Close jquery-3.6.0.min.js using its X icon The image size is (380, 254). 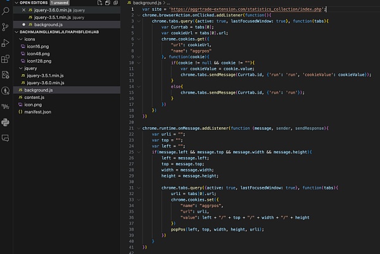click(23, 10)
